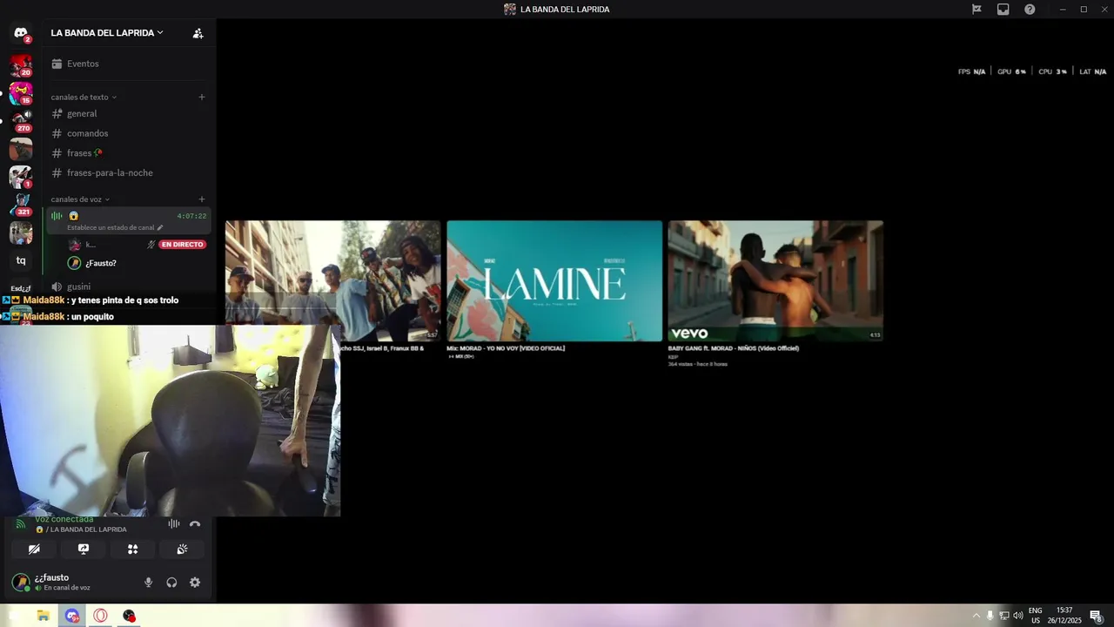
Task: Collapse canales de voz category
Action: pyautogui.click(x=80, y=199)
